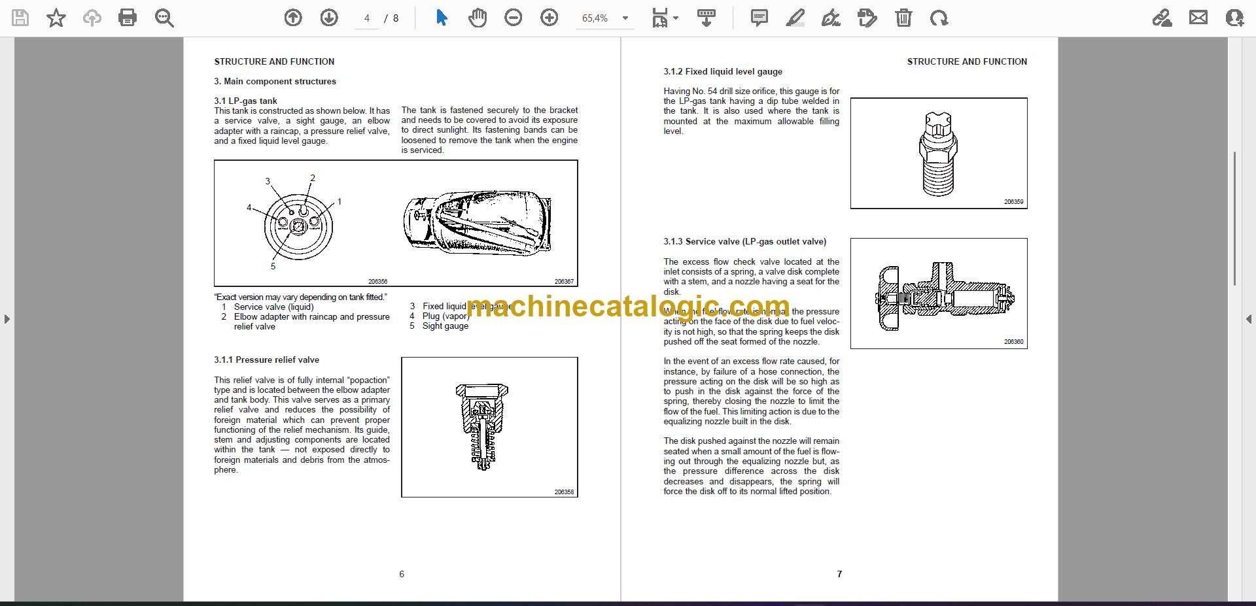Rotate the page using the circular arrow

[x=939, y=18]
